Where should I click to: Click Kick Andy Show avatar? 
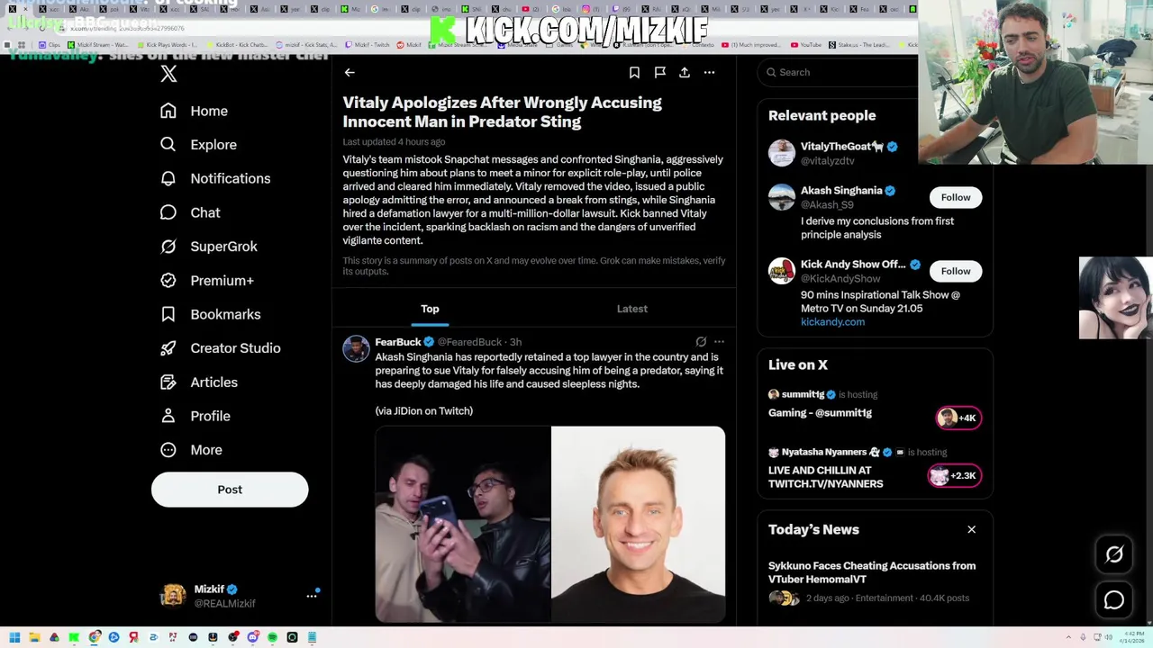tap(782, 271)
